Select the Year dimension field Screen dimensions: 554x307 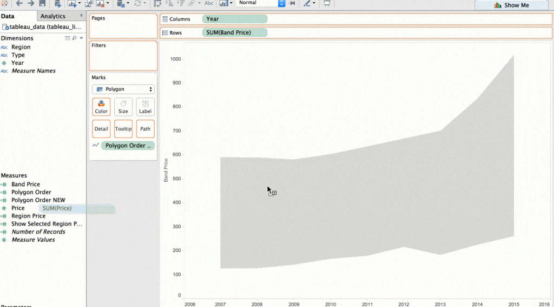[x=17, y=63]
